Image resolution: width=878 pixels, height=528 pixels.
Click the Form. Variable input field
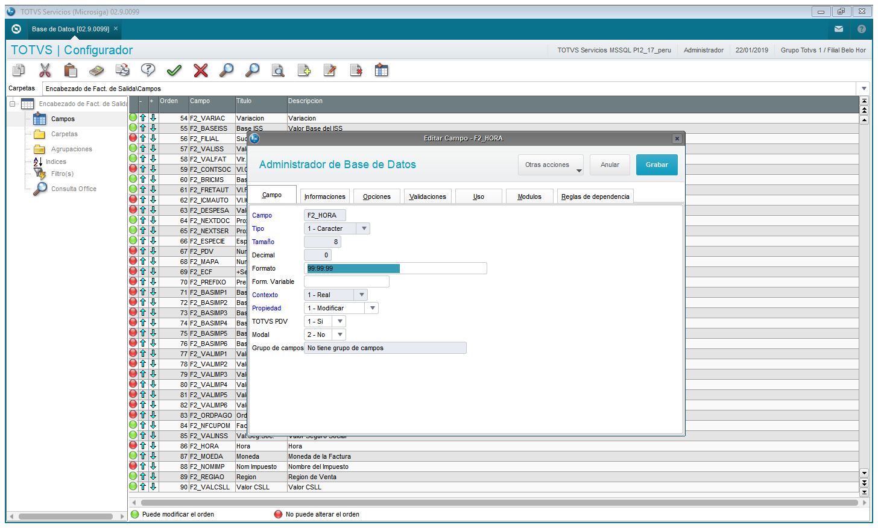point(347,281)
